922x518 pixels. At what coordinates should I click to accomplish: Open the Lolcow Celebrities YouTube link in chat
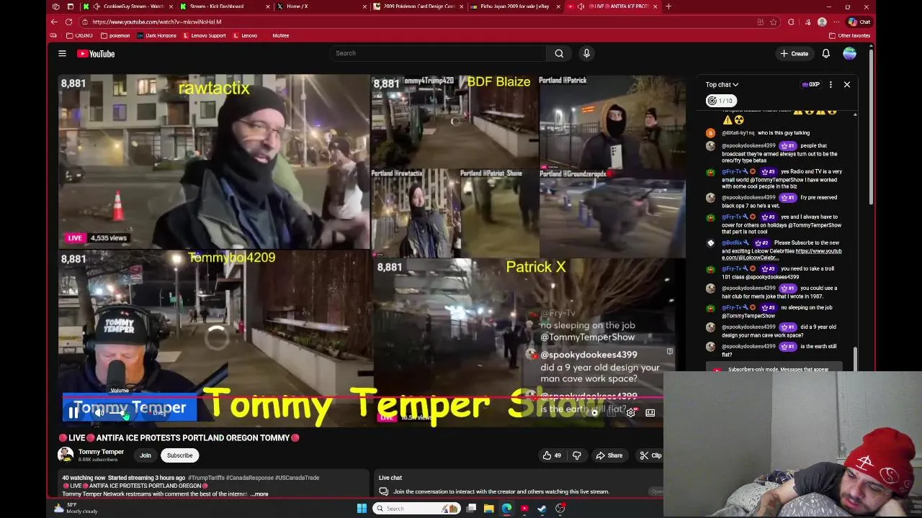782,254
